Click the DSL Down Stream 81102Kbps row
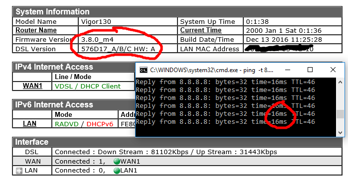Image resolution: width=348 pixels, height=181 pixels. pyautogui.click(x=166, y=152)
